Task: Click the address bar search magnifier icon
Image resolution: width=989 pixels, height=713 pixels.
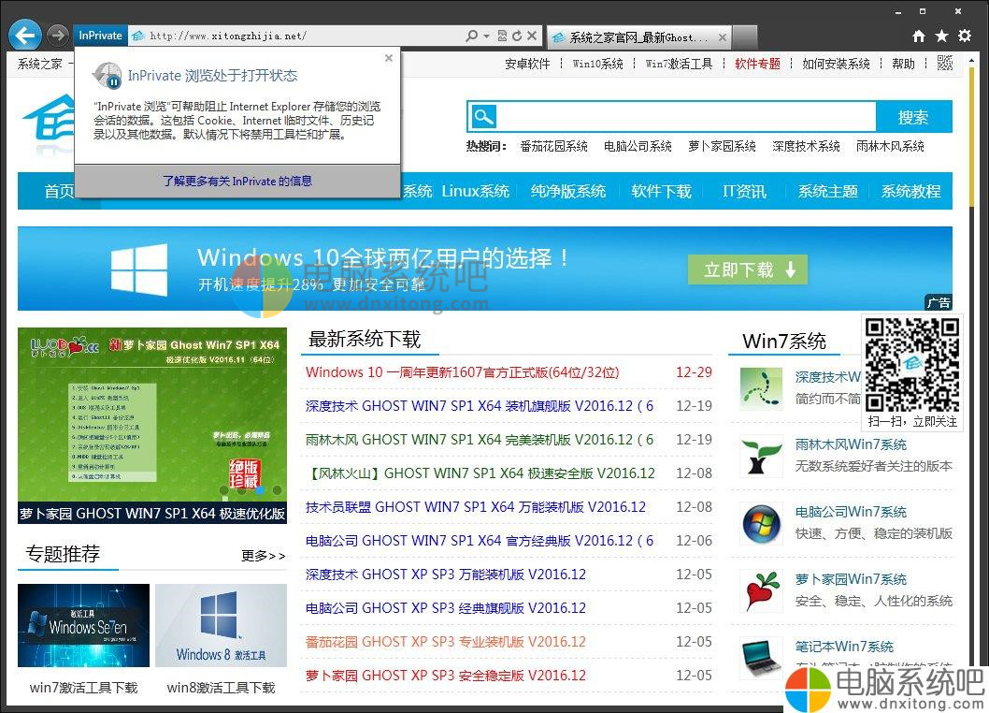Action: pos(471,36)
